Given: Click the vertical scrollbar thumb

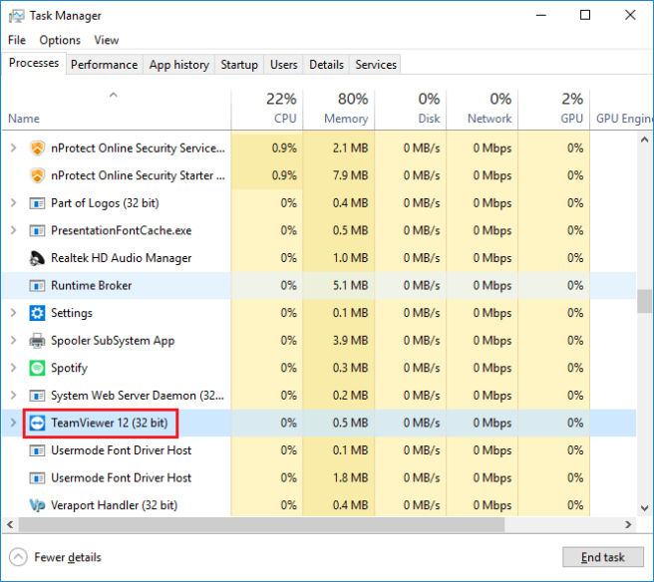Looking at the screenshot, I should (x=644, y=301).
